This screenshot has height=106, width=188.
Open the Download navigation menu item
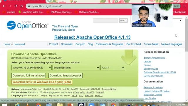point(67,44)
